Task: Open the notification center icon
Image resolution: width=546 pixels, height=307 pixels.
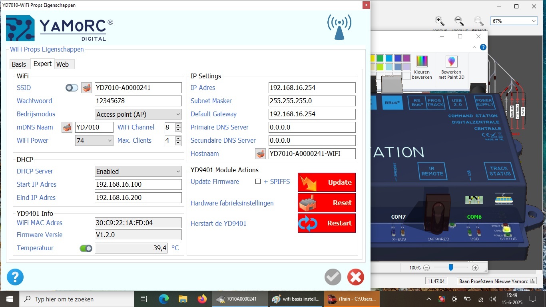Action: click(532, 299)
